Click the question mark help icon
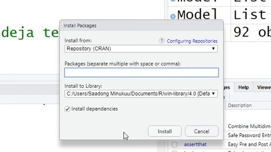Viewport: 271px width, 152px height. (x=162, y=41)
